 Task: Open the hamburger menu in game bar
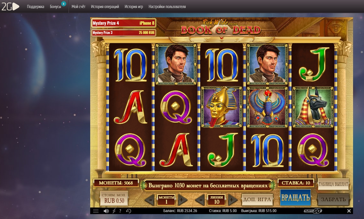96,211
